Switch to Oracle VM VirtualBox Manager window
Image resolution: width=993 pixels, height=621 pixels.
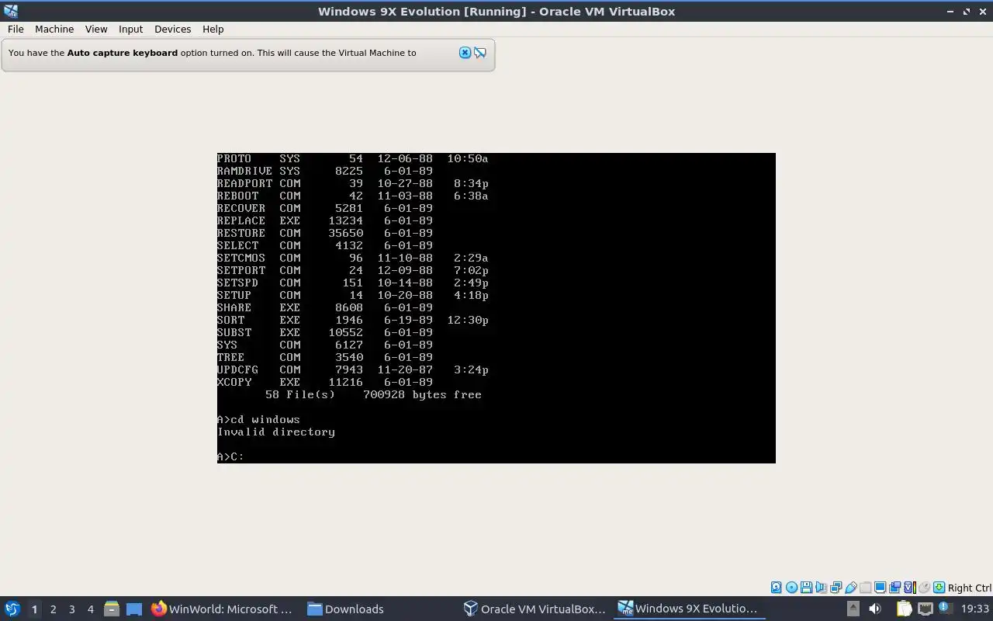click(535, 609)
